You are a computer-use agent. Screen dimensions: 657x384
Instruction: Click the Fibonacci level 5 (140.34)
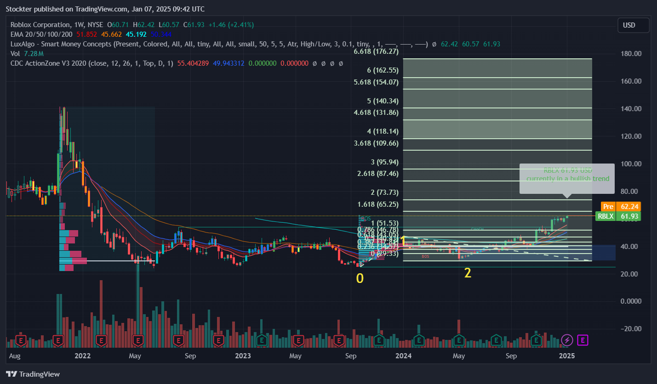(383, 101)
